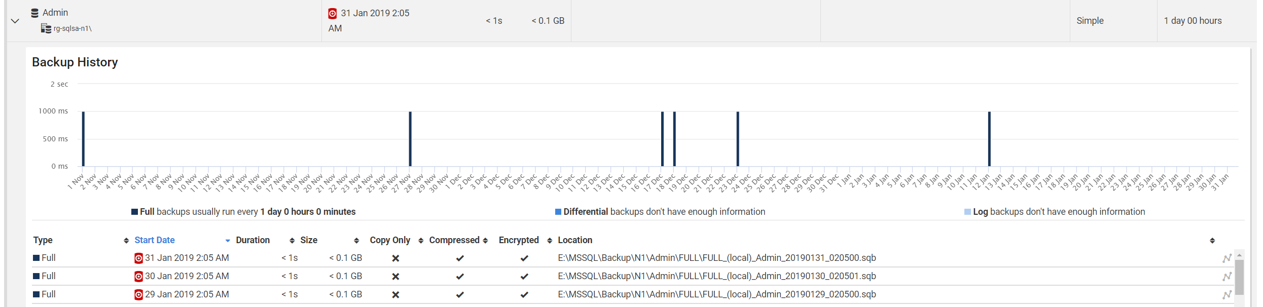This screenshot has height=307, width=1263.
Task: Open graph icon for 29 Jan backup row
Action: point(1226,295)
